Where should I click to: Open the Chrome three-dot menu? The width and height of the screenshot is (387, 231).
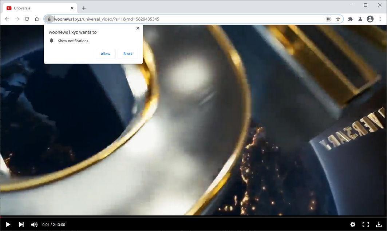pos(380,19)
